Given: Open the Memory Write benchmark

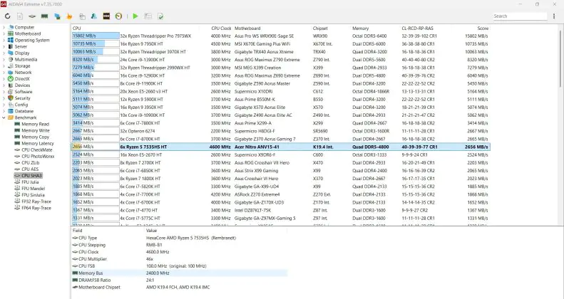Looking at the screenshot, I should click(x=36, y=131).
